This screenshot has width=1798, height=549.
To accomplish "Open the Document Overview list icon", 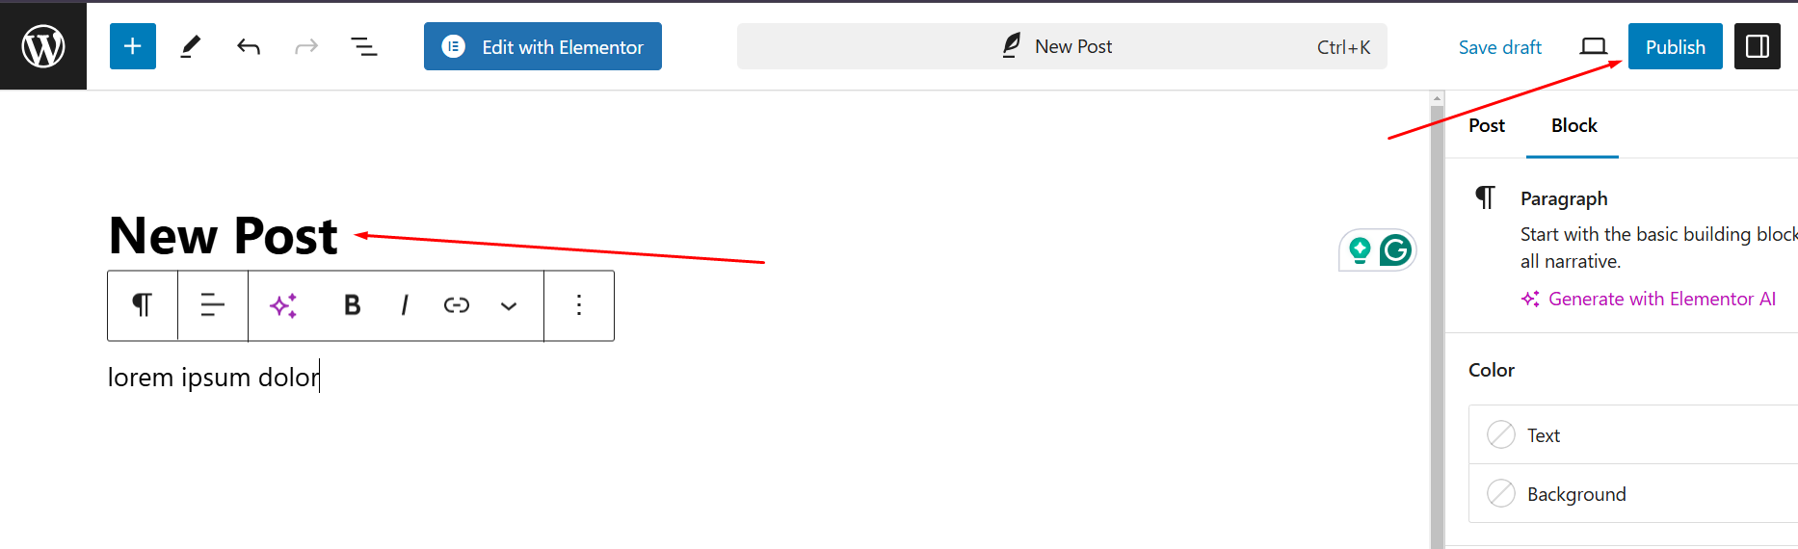I will click(x=363, y=46).
